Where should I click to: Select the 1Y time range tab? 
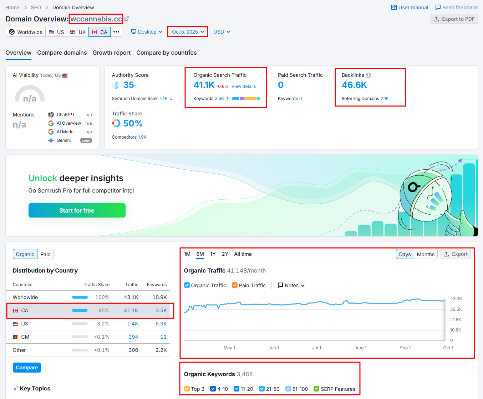[213, 254]
